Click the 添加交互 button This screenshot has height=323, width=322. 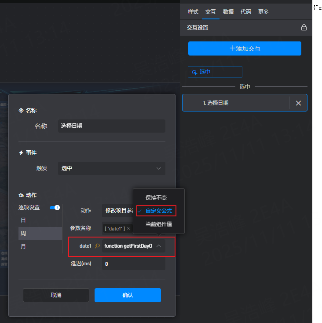tap(245, 48)
